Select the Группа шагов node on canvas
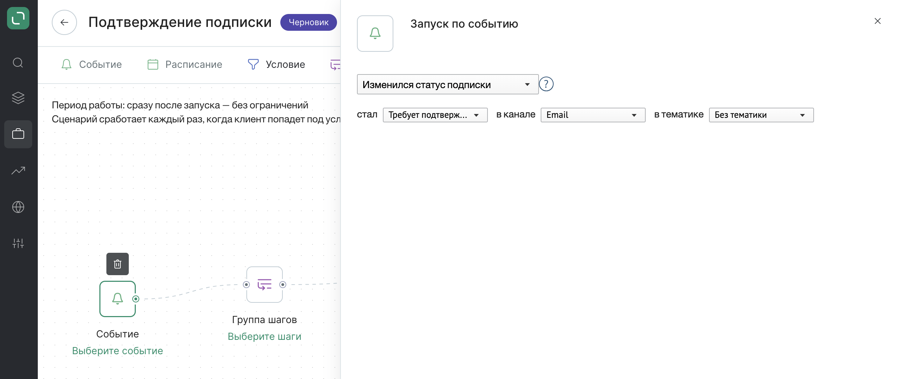The width and height of the screenshot is (898, 379). (x=265, y=285)
